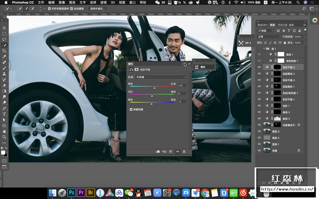Open Photoshop in the Dock
The width and height of the screenshot is (319, 199).
coord(71,193)
